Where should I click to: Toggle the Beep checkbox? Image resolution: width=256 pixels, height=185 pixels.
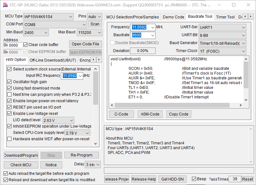pos(194,179)
